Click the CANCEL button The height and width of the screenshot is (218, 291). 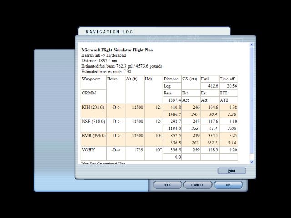(197, 185)
